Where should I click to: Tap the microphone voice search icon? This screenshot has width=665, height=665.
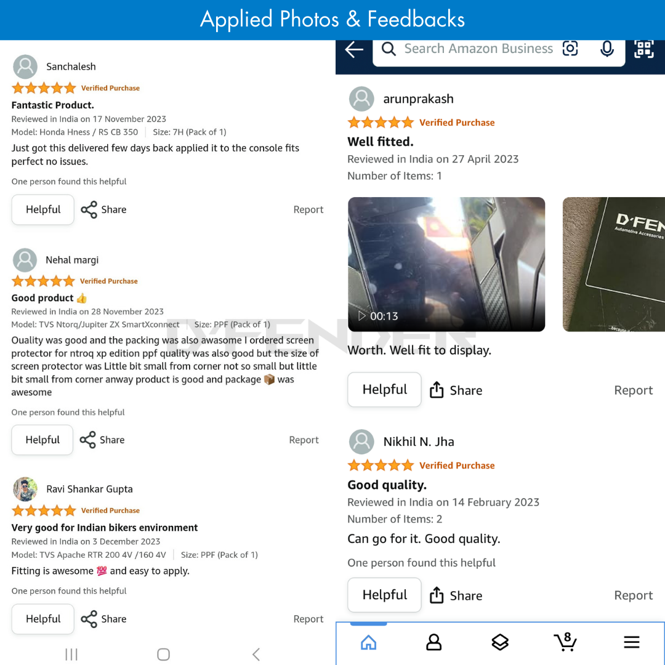pos(607,49)
